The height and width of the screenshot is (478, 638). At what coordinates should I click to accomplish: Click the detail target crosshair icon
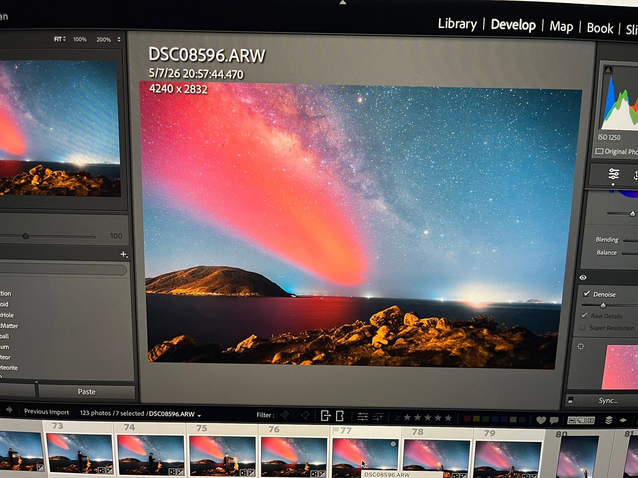(580, 346)
